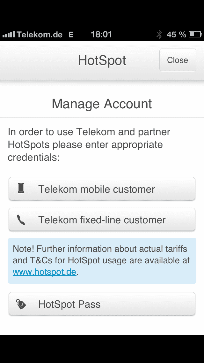Select Telekom mobile customer option
The height and width of the screenshot is (363, 204).
pyautogui.click(x=102, y=189)
